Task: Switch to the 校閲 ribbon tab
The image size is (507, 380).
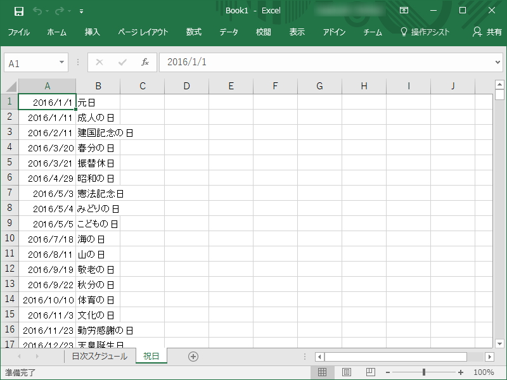Action: tap(263, 32)
